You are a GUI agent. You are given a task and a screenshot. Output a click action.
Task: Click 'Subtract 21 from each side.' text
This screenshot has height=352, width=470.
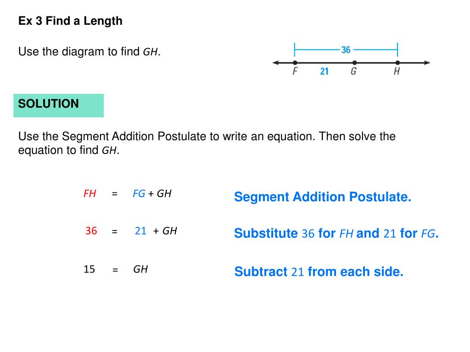click(x=319, y=272)
